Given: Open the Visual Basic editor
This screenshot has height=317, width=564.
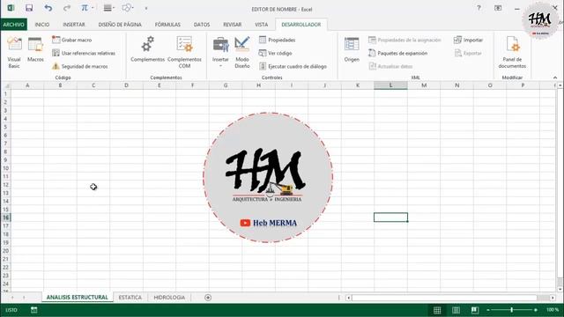Looking at the screenshot, I should click(x=14, y=53).
